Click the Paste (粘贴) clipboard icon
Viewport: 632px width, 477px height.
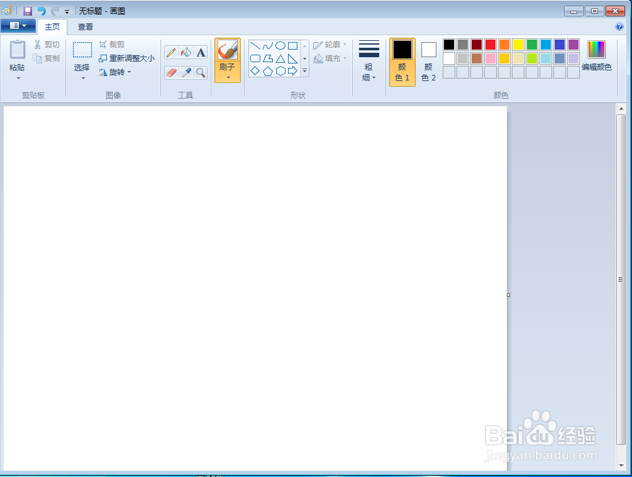[18, 50]
